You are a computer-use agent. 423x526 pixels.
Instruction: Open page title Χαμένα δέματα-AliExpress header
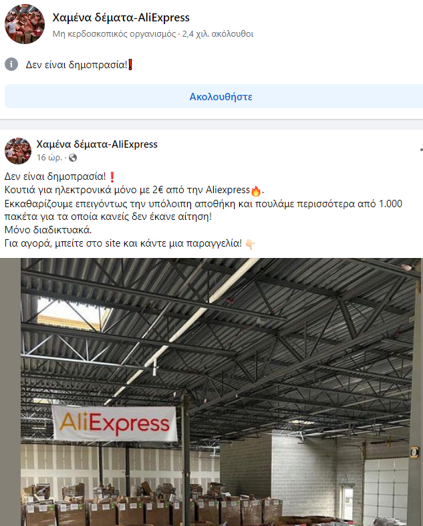(121, 17)
